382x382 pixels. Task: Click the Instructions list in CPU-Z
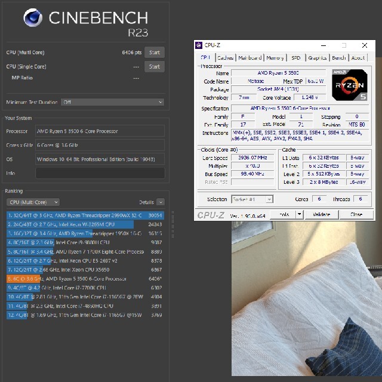click(300, 135)
